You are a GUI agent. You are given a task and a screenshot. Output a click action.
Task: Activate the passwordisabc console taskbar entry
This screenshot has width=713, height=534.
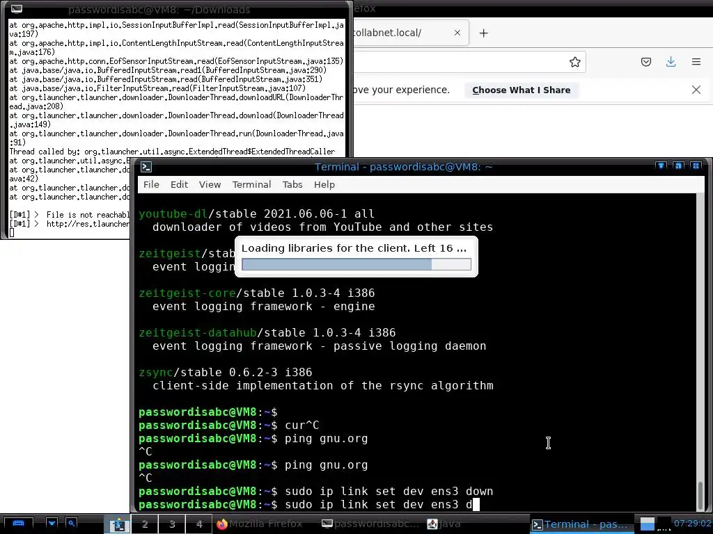370,524
